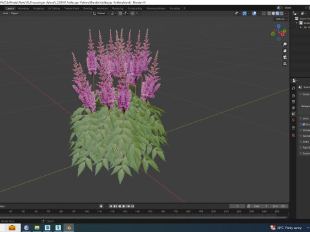The image size is (310, 232).
Task: Click the green Y axis gizmo handle
Action: pos(285,31)
